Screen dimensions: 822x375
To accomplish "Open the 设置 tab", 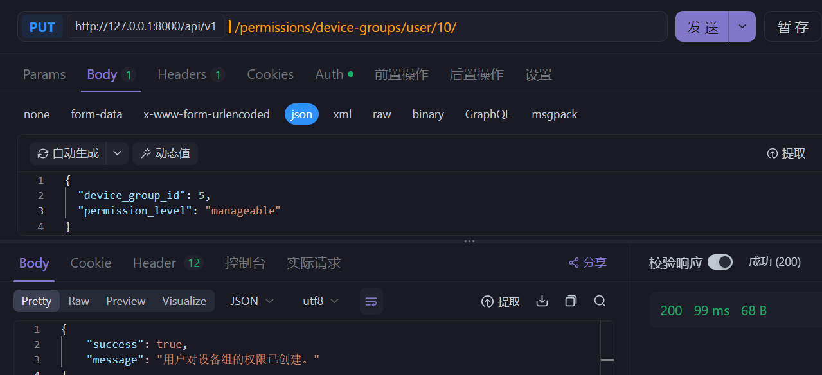I will 539,74.
